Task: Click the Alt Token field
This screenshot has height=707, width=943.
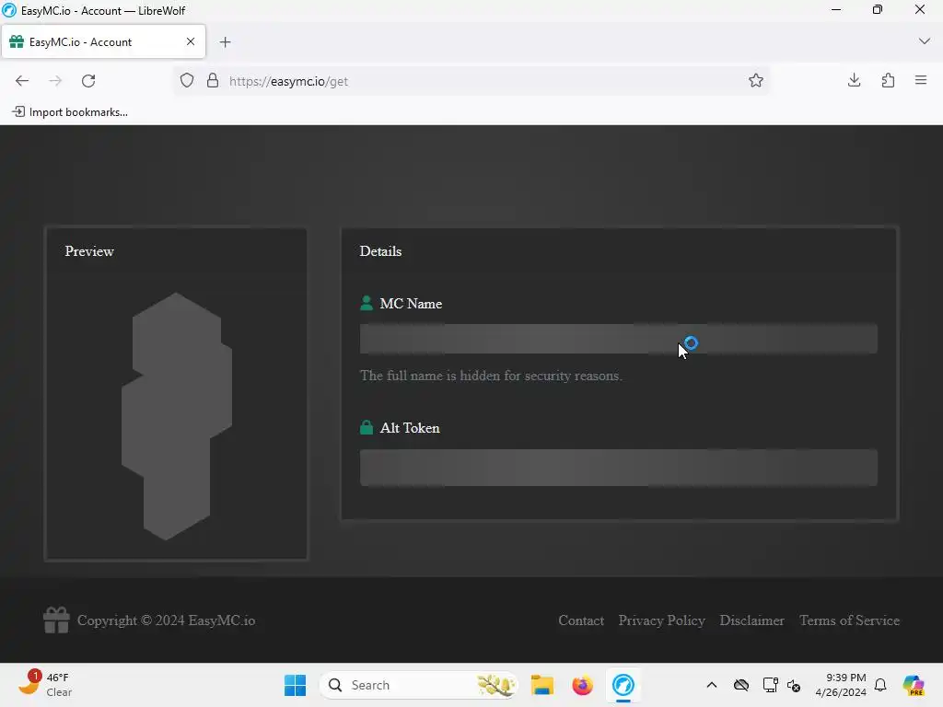Action: point(618,467)
